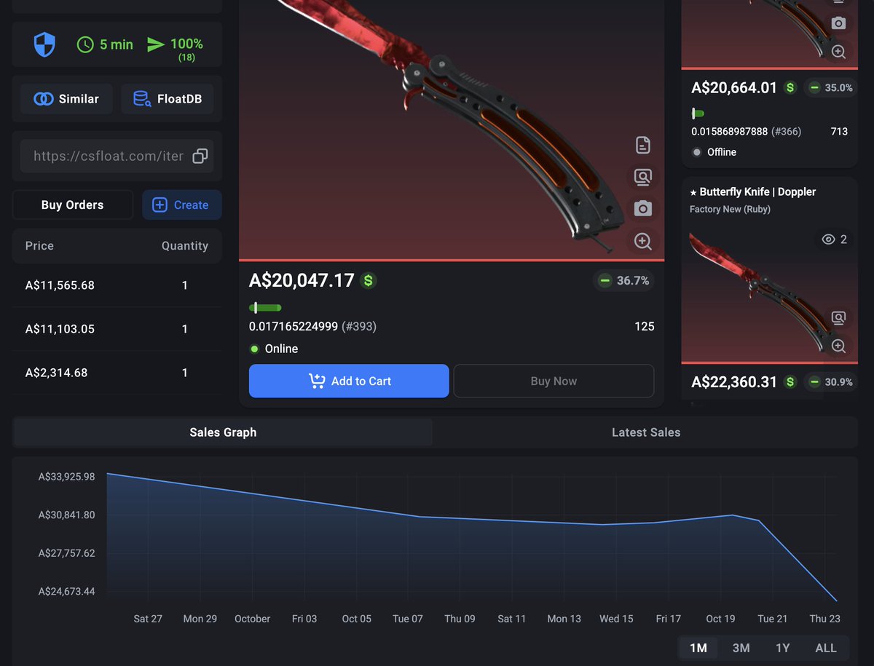Click green dollar icon beside A$20,664.01
The image size is (874, 666).
790,87
